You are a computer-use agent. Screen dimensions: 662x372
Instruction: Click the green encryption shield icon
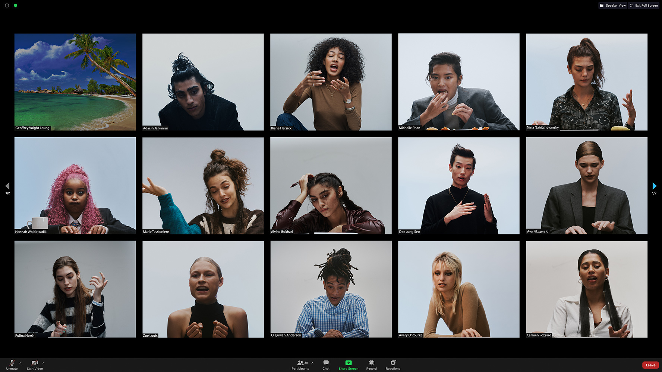click(x=15, y=6)
